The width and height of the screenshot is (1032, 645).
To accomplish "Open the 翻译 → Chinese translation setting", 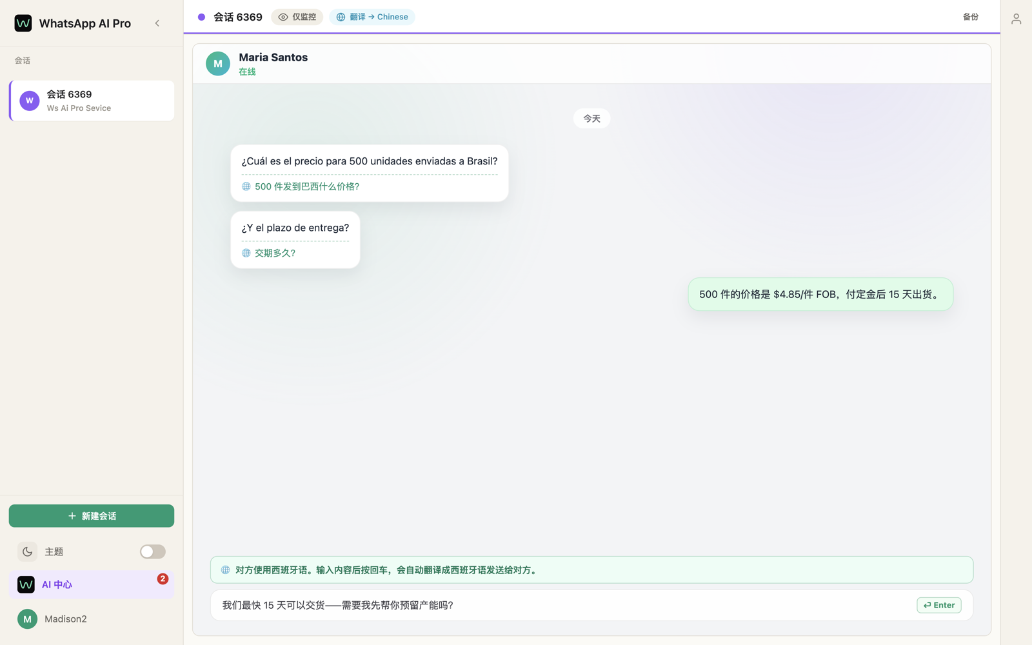I will [372, 17].
